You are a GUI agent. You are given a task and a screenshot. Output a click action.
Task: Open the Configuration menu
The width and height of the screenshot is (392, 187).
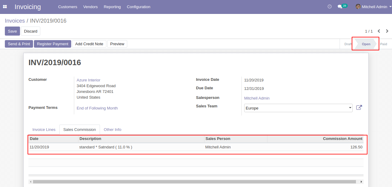(138, 7)
